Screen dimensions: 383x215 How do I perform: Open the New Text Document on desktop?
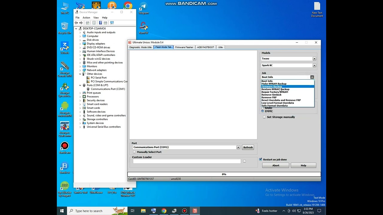317,10
